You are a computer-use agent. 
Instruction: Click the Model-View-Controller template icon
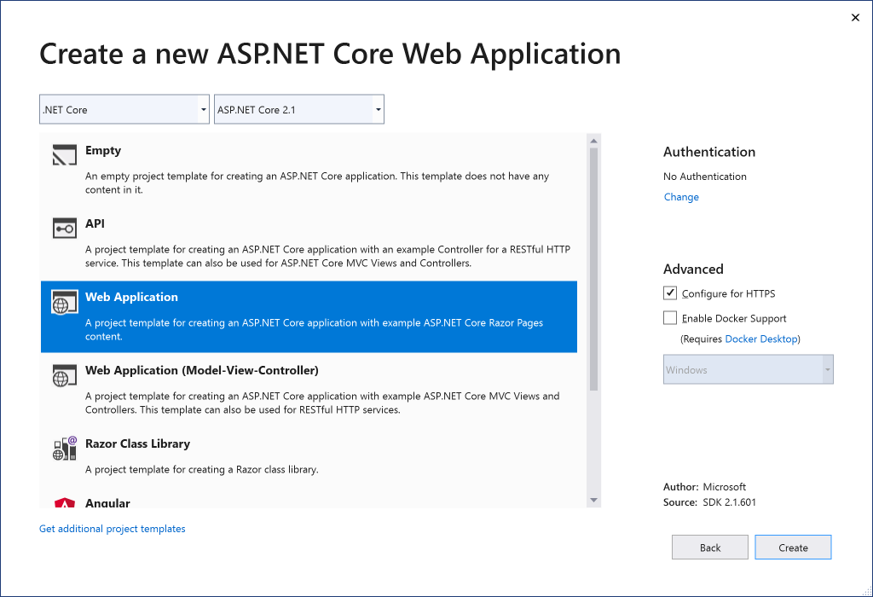tap(65, 375)
